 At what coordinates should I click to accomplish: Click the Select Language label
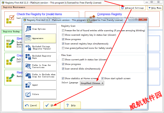click(70, 83)
